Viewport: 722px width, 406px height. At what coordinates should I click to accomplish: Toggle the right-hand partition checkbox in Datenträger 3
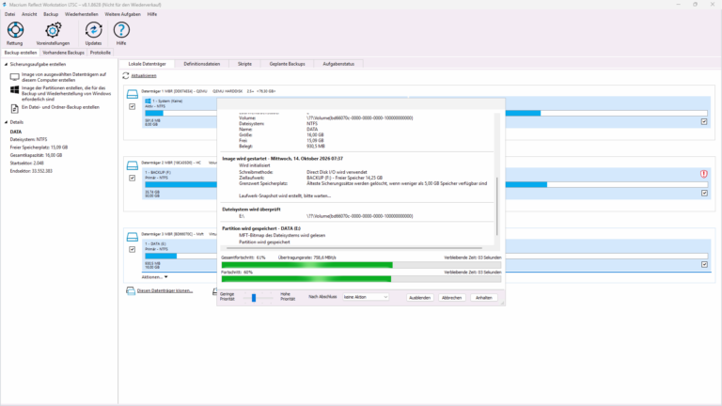704,264
